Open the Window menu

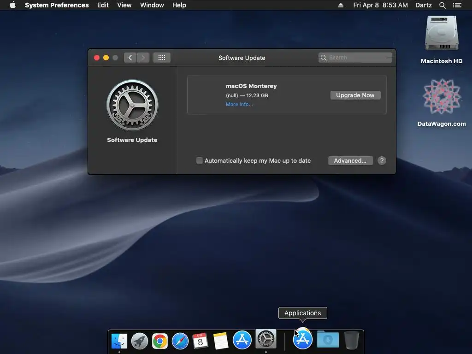coord(152,5)
